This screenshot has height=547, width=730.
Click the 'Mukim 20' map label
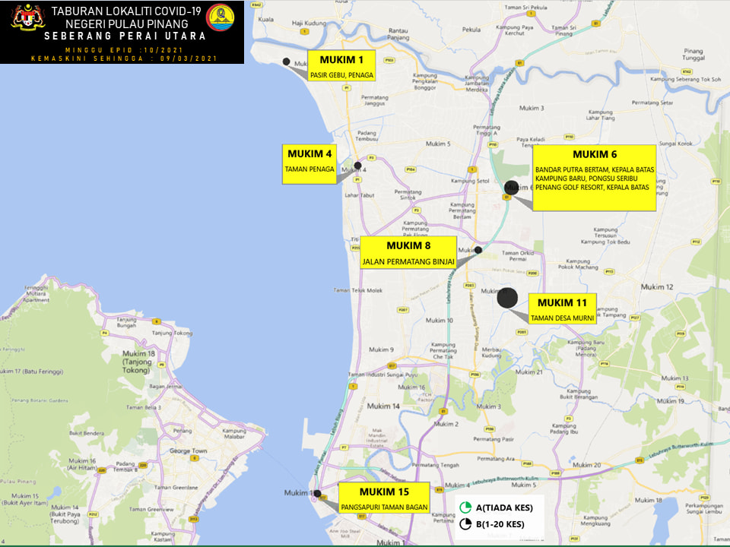tap(586, 465)
